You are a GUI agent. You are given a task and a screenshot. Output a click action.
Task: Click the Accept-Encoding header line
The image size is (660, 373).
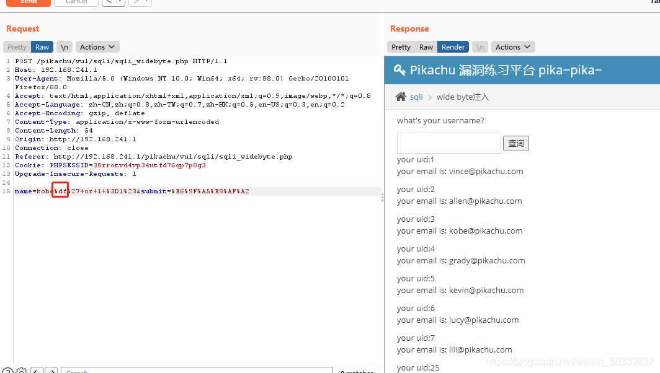(80, 113)
